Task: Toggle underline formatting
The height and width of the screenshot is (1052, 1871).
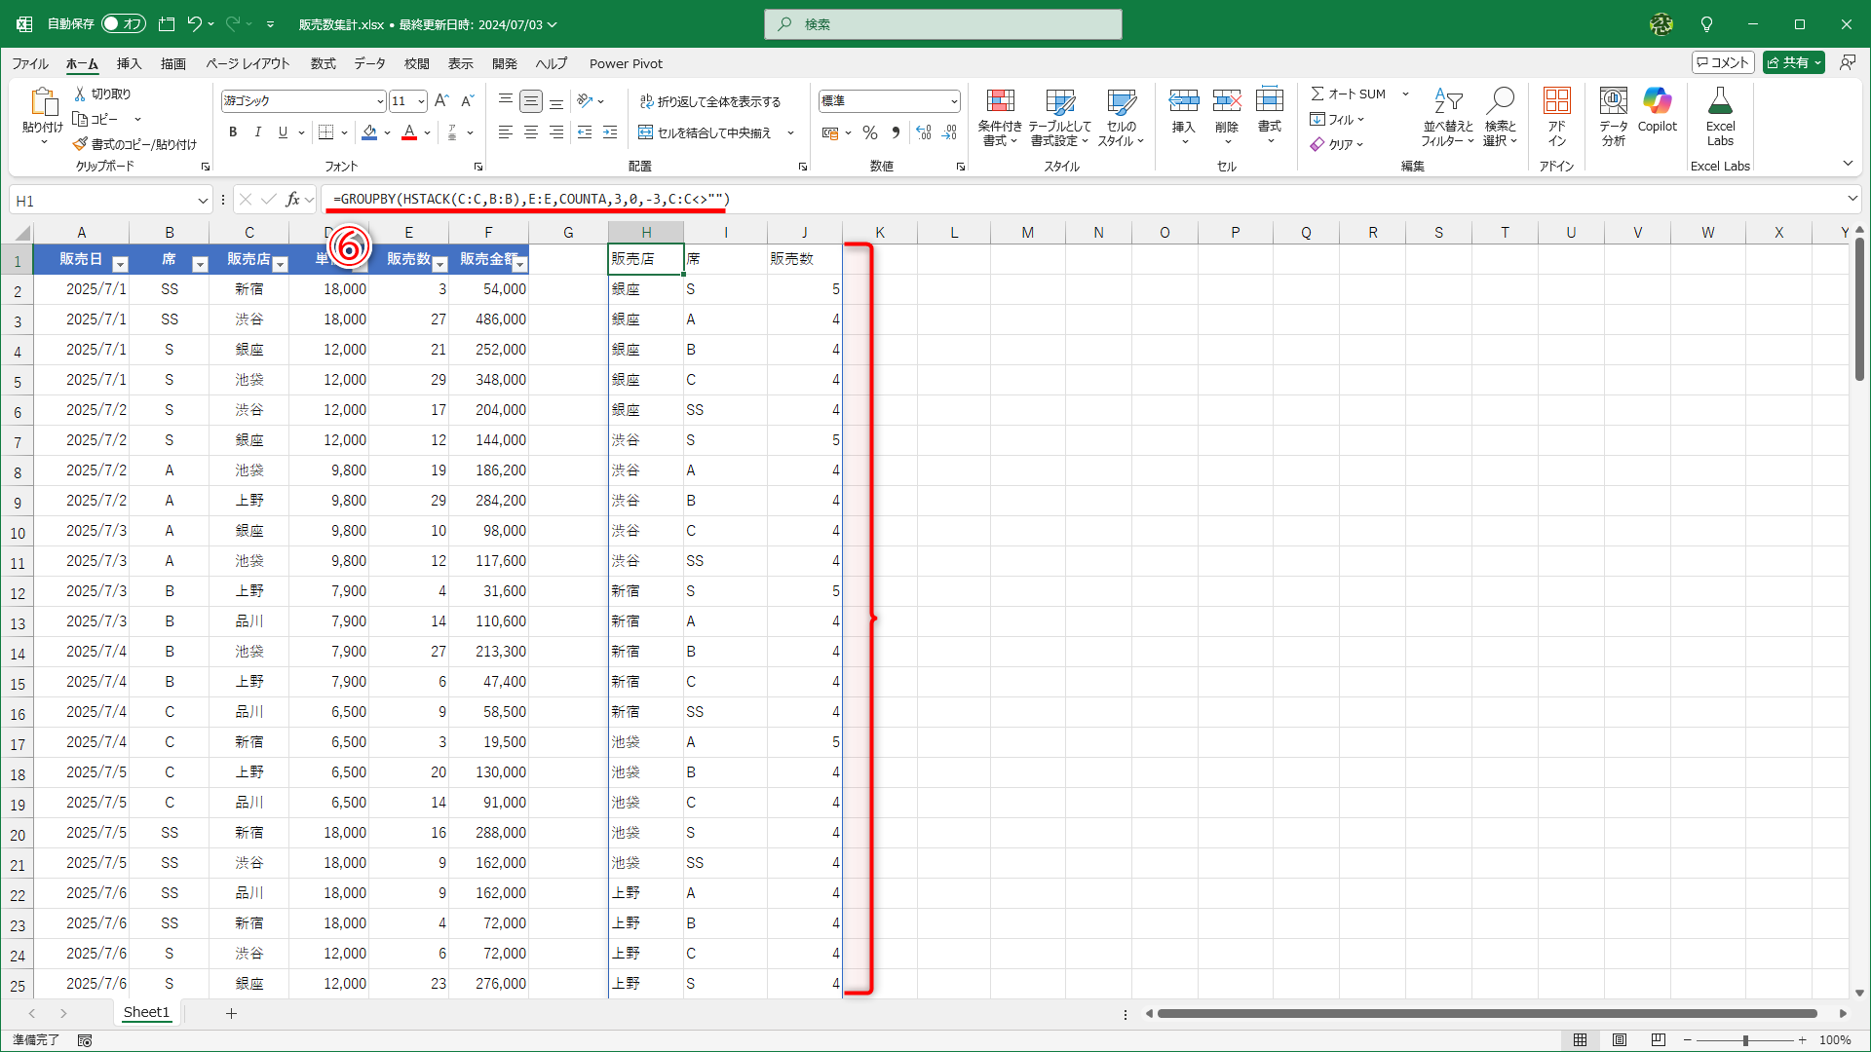Action: click(283, 131)
